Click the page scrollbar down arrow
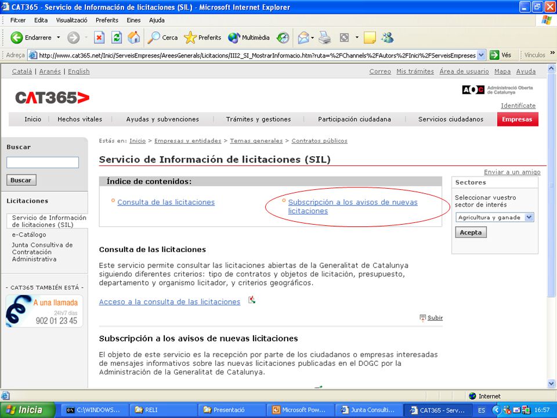Image resolution: width=557 pixels, height=418 pixels. pyautogui.click(x=551, y=383)
